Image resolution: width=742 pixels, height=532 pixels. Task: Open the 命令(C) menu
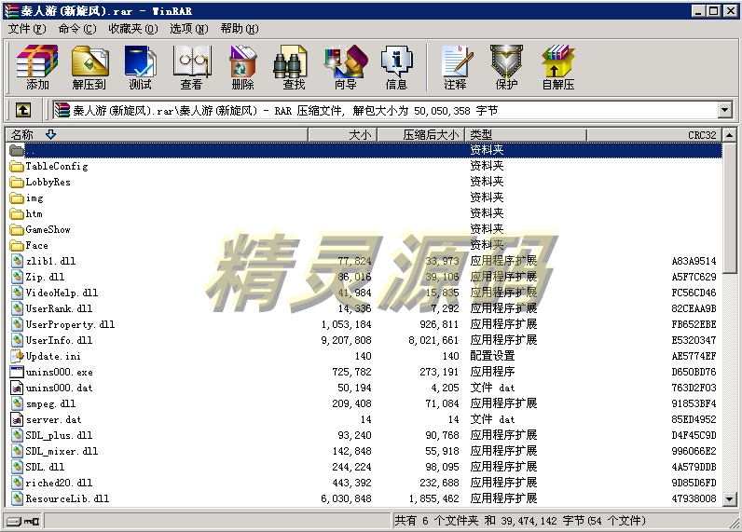pyautogui.click(x=77, y=29)
